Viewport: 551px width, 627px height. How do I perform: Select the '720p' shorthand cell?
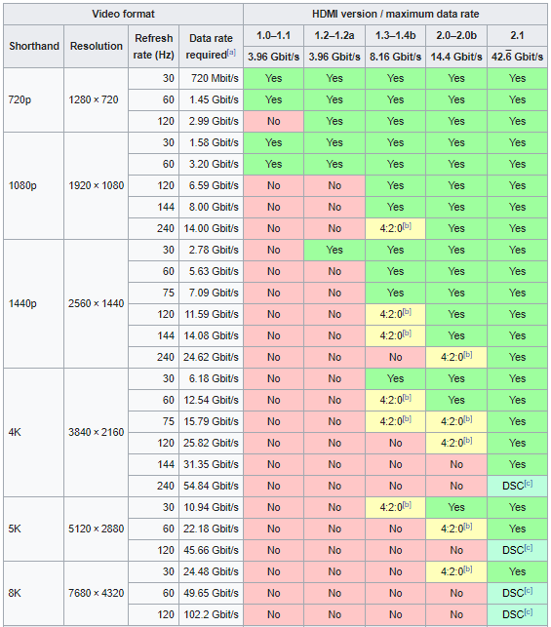(34, 99)
